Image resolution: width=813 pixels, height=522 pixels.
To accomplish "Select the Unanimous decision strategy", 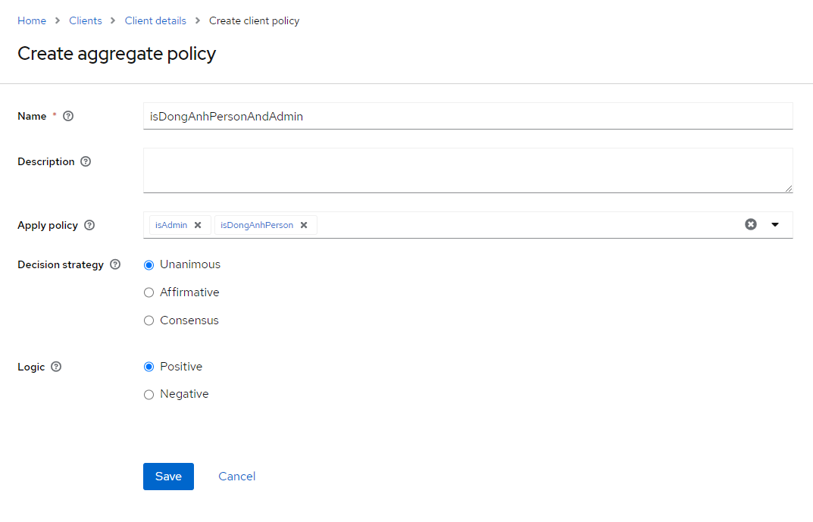I will coord(149,265).
